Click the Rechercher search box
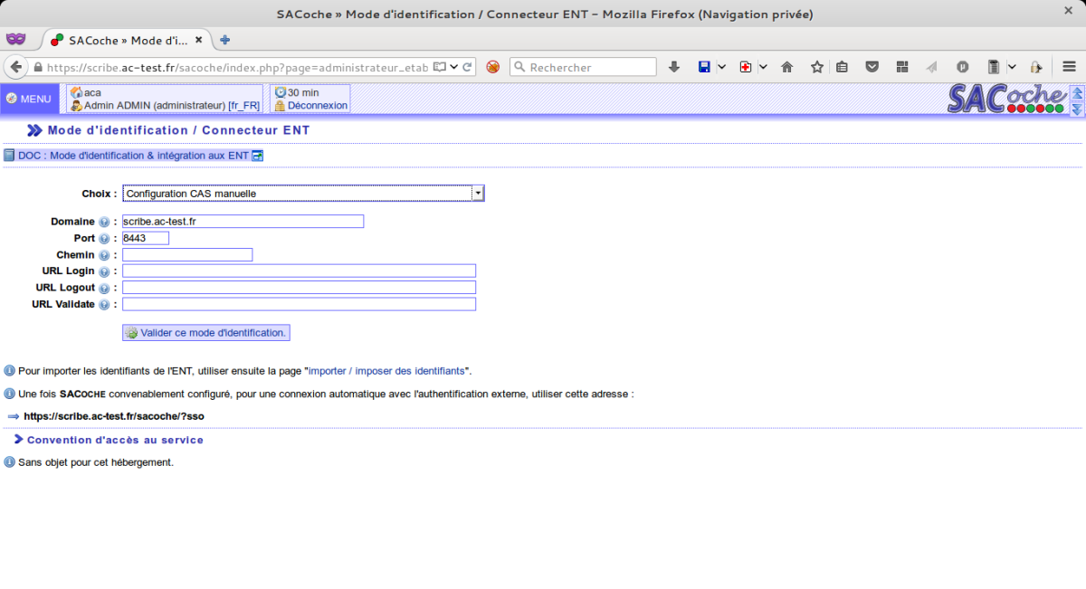The image size is (1086, 589). [x=583, y=67]
